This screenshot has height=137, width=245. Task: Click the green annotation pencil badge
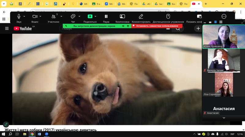coord(6,124)
